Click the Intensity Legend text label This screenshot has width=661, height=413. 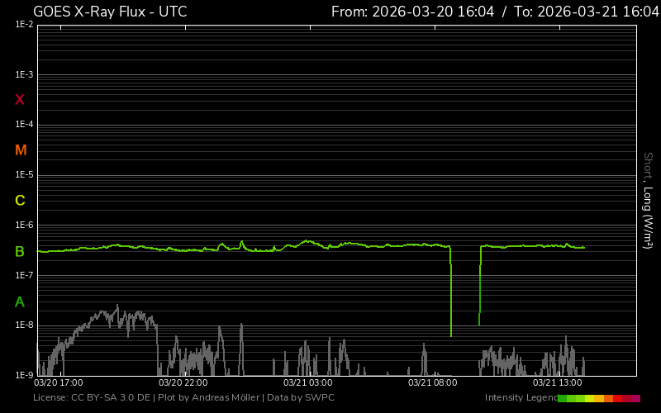(520, 398)
